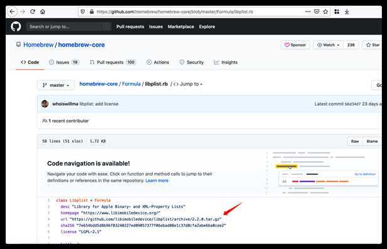Click Formula in the file breadcrumb

(x=131, y=84)
